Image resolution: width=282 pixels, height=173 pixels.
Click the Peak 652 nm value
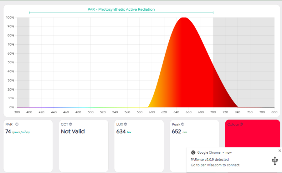coord(179,132)
